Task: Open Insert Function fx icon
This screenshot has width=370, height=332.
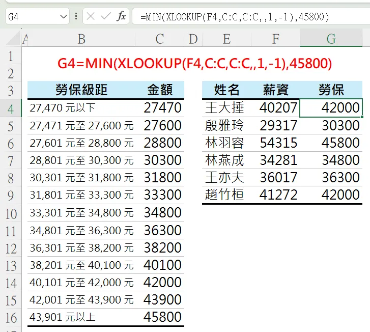Action: 121,16
